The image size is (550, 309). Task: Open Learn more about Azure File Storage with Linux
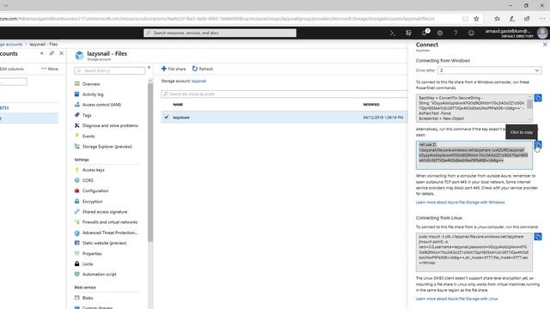(456, 299)
